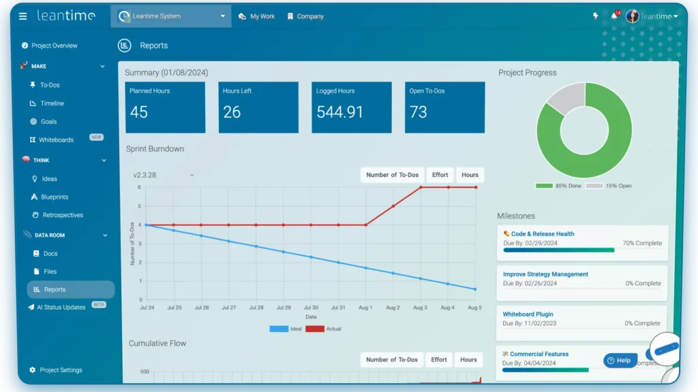Image resolution: width=698 pixels, height=392 pixels.
Task: Click the Company building icon
Action: (290, 16)
